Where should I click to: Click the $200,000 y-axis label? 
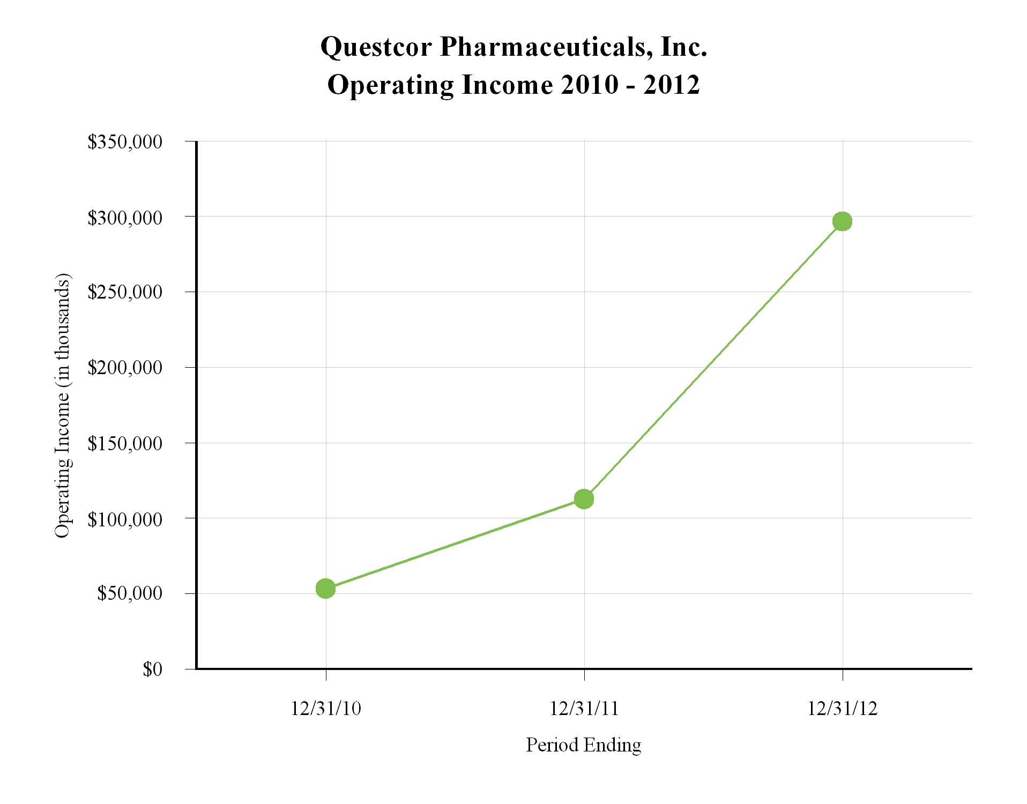click(x=125, y=368)
